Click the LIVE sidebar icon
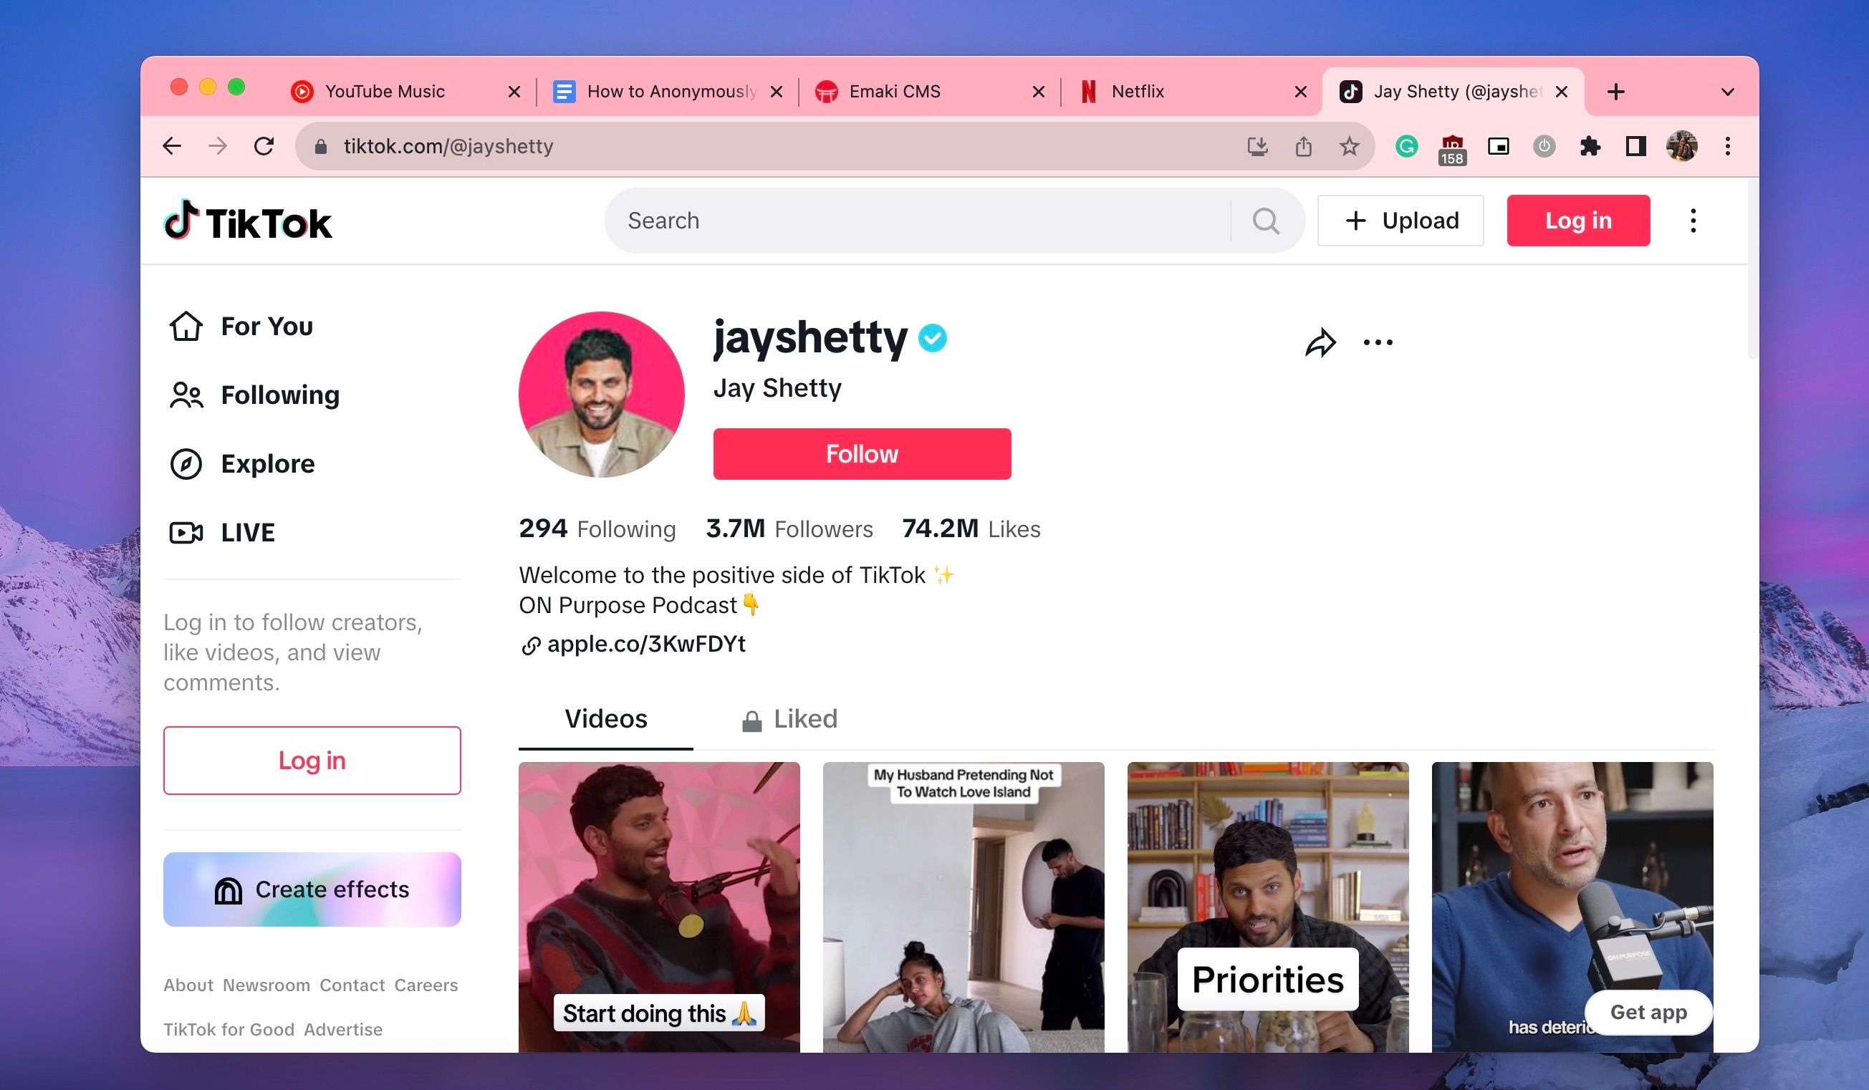The width and height of the screenshot is (1869, 1090). [x=186, y=531]
